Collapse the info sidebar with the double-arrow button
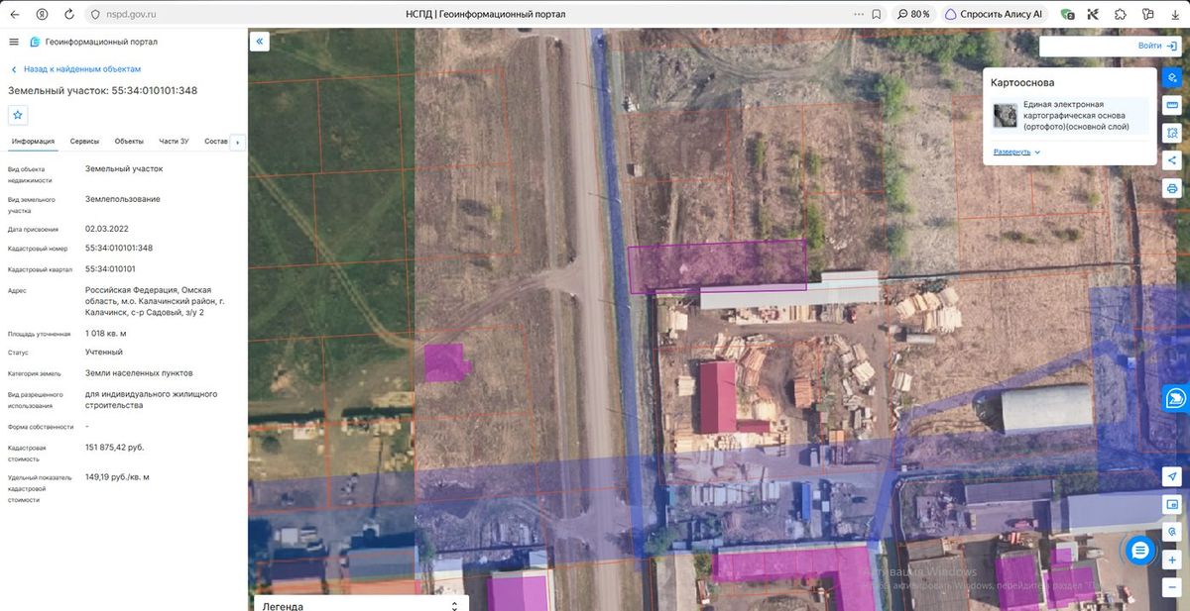 (259, 42)
